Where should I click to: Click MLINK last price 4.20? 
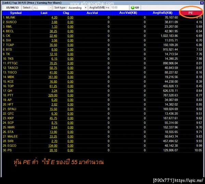click(54, 17)
